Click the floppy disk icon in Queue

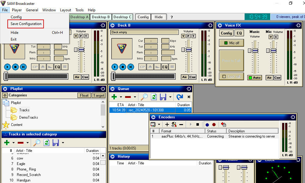[163, 97]
